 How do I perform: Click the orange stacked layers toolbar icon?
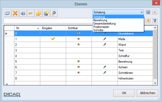[31, 13]
